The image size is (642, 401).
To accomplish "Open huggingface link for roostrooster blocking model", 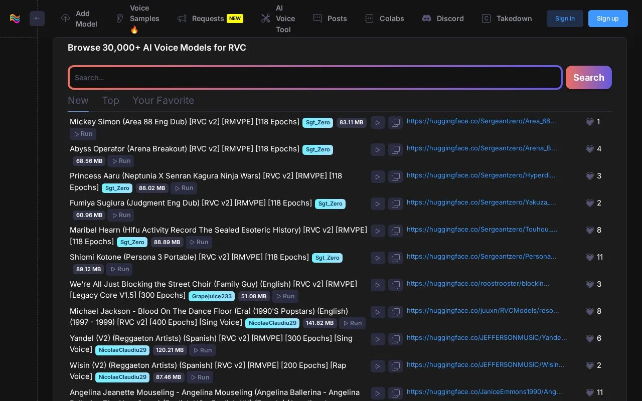I will click(x=478, y=284).
